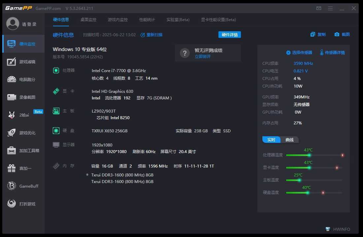Click the 硬盘温度 temperature bar
Screen dimensions: 363x237
click(315, 193)
